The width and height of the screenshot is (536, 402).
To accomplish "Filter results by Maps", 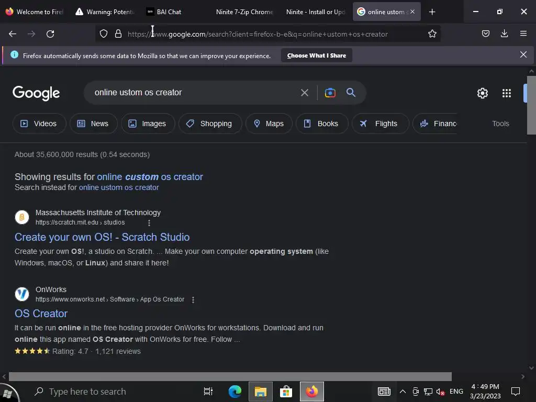I will 269,124.
